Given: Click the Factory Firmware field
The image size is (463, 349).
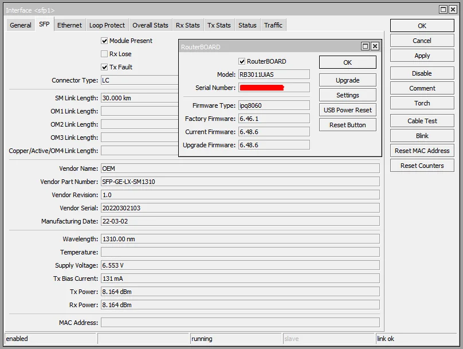Looking at the screenshot, I should pos(274,119).
